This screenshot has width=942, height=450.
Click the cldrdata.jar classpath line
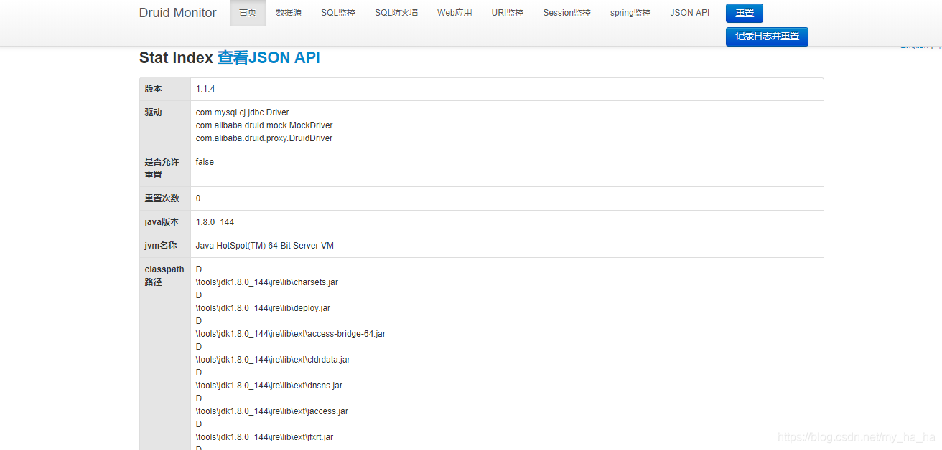(x=273, y=360)
